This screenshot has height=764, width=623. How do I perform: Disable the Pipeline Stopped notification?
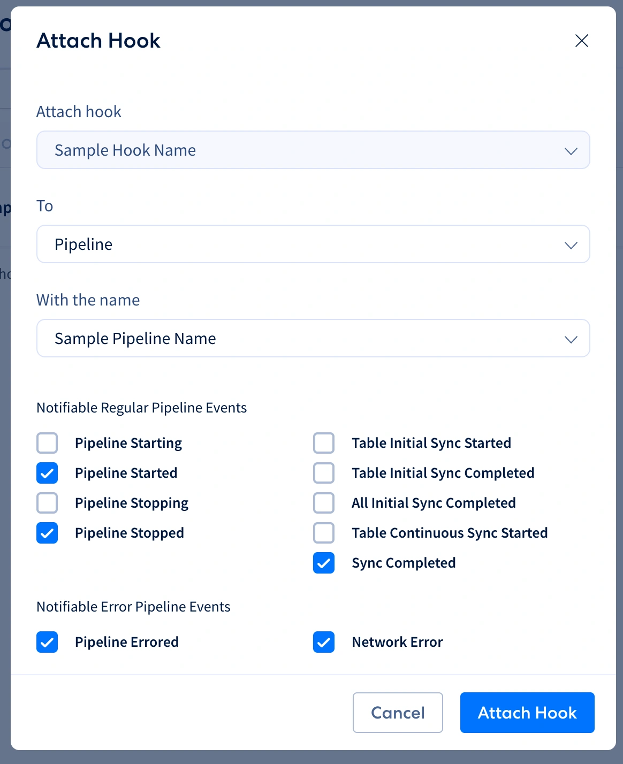pyautogui.click(x=47, y=533)
